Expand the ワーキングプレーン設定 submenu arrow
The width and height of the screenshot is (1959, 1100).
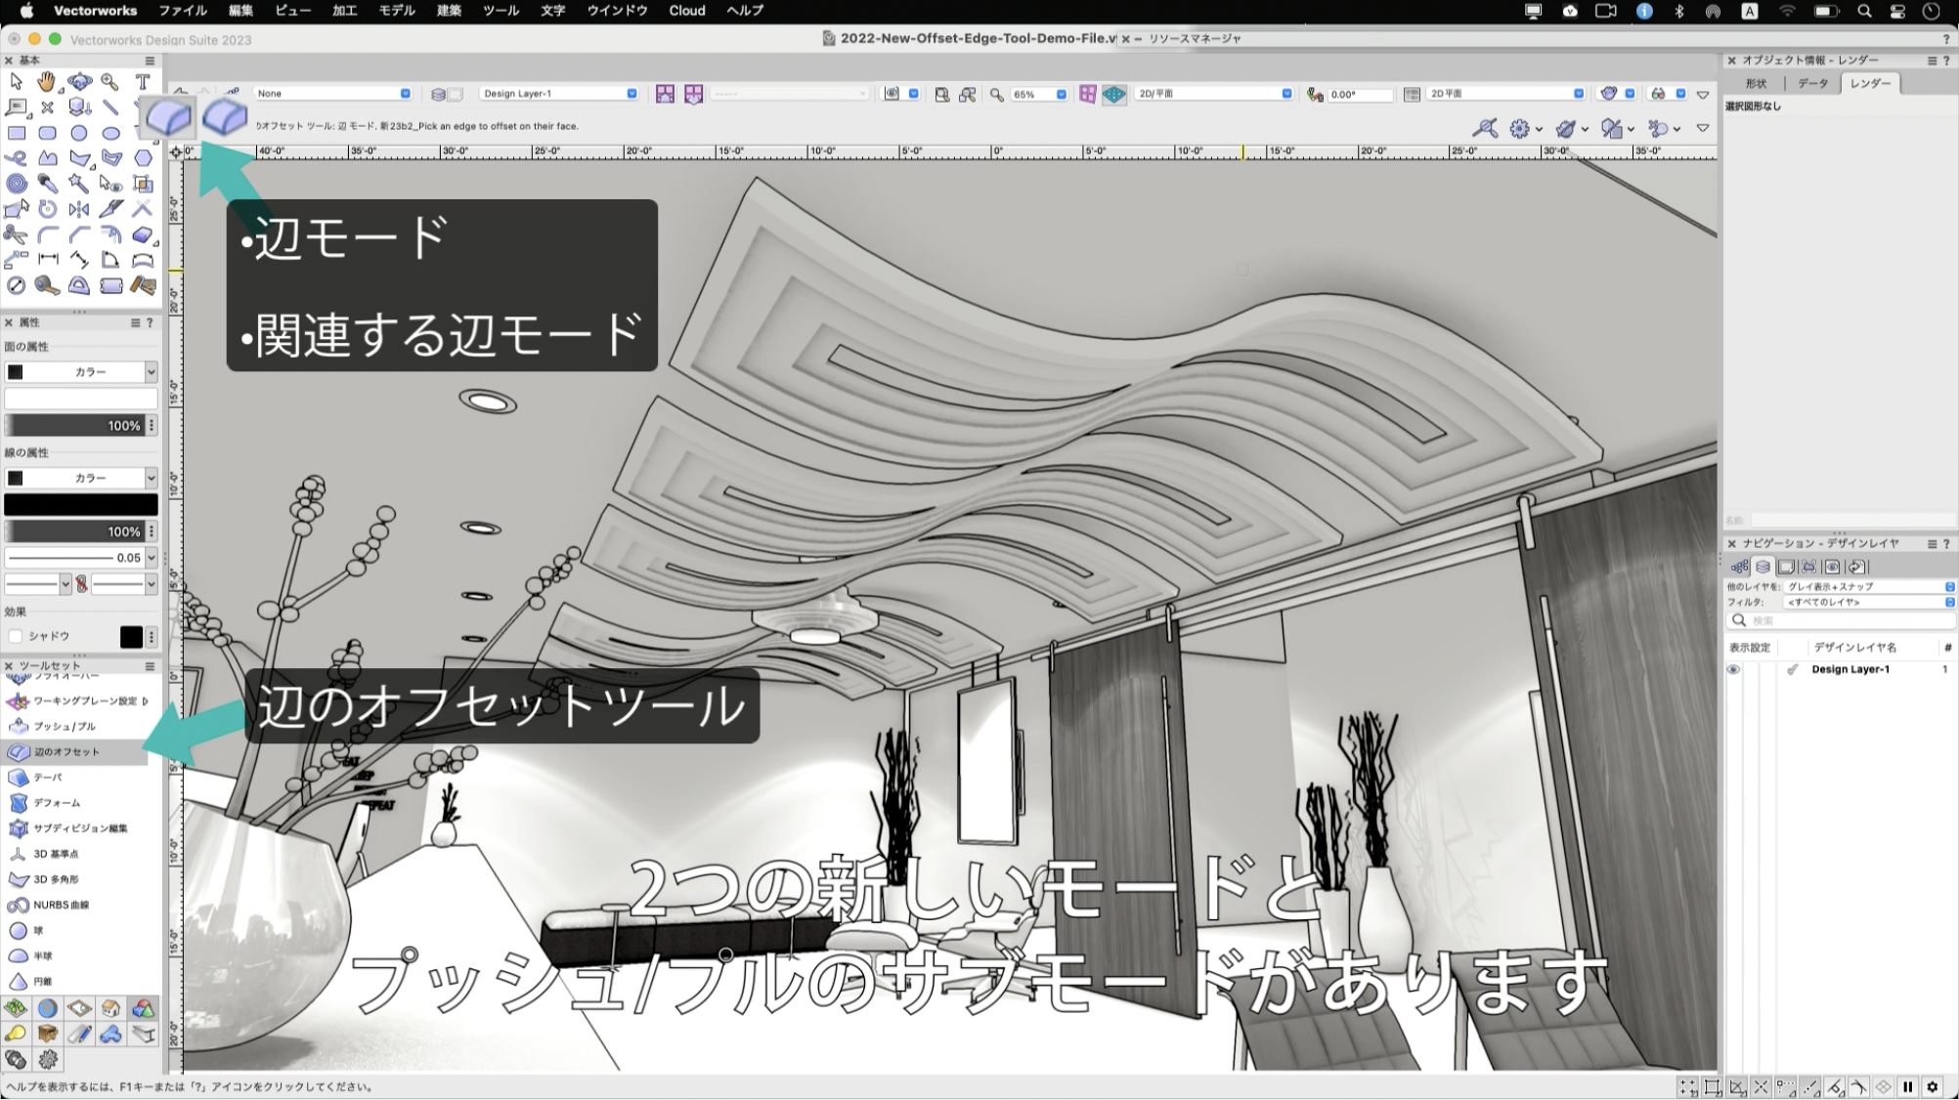[x=146, y=701]
